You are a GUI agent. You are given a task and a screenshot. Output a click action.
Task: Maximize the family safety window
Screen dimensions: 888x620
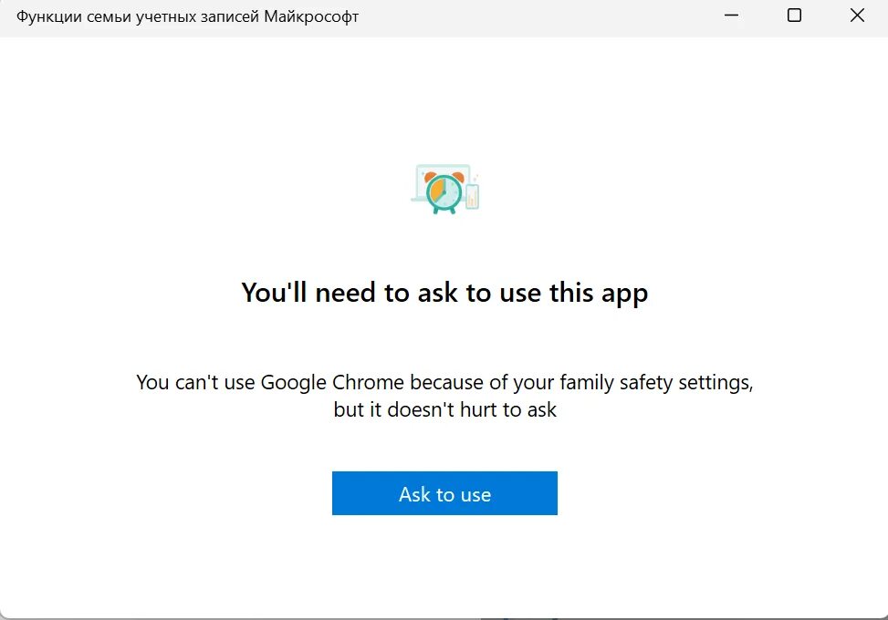[794, 15]
